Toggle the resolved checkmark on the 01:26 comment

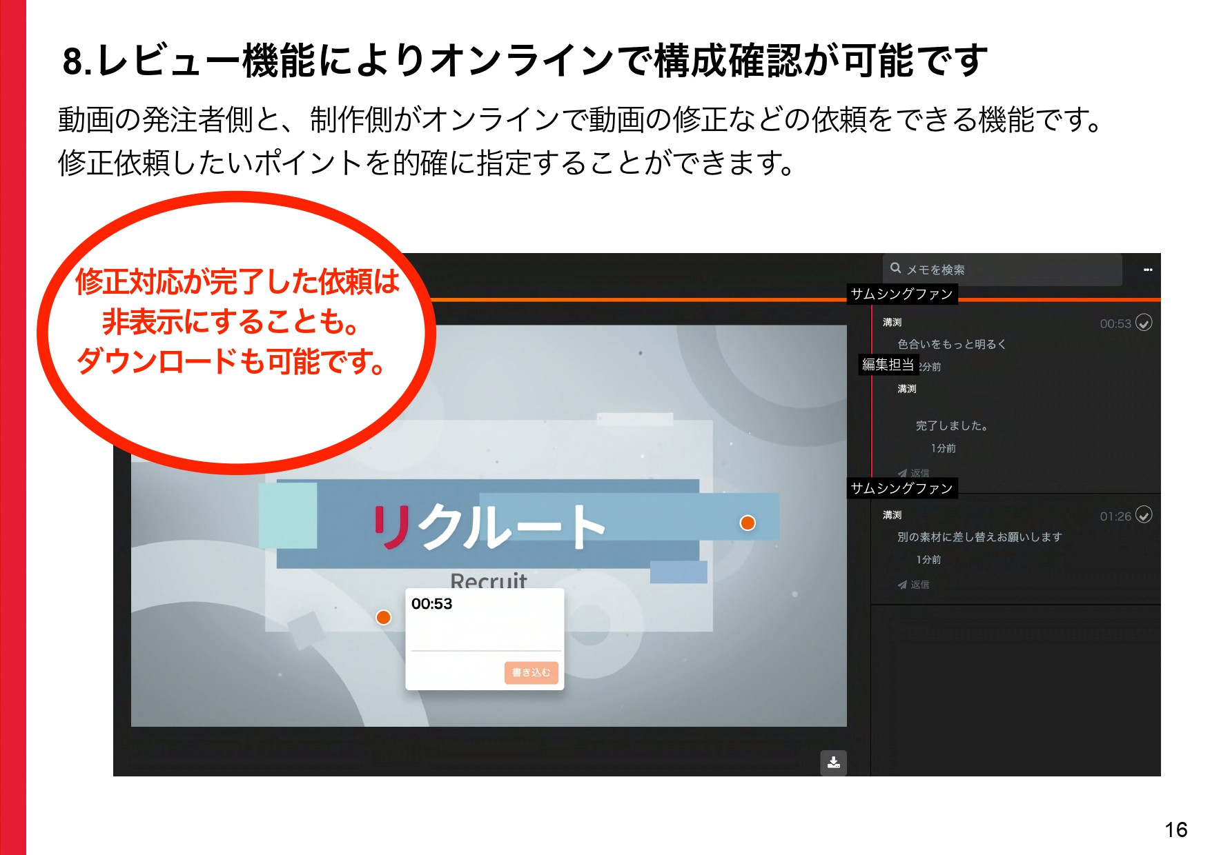[x=1143, y=516]
